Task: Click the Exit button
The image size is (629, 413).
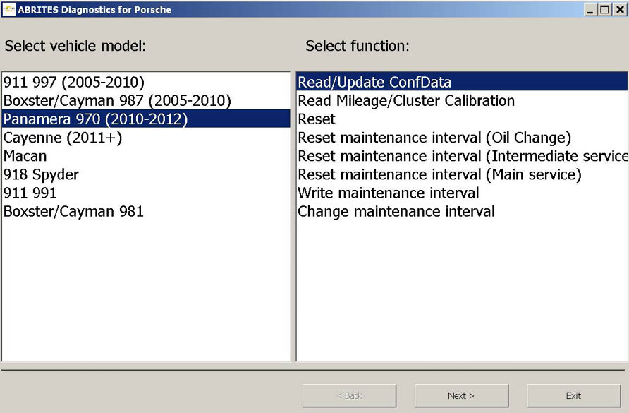Action: coord(573,395)
